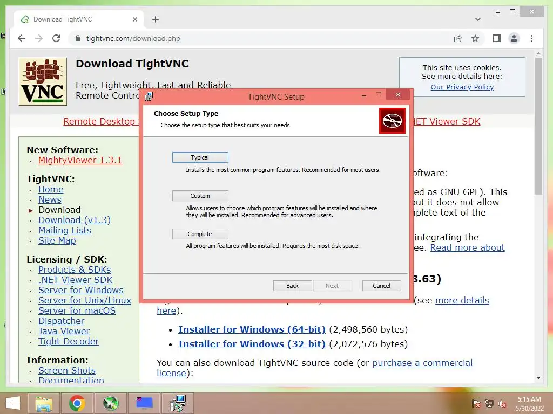Open Google Chrome from the taskbar
Screen dimensions: 553x414
tap(77, 403)
